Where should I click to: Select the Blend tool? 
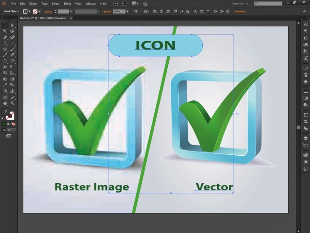(x=12, y=85)
